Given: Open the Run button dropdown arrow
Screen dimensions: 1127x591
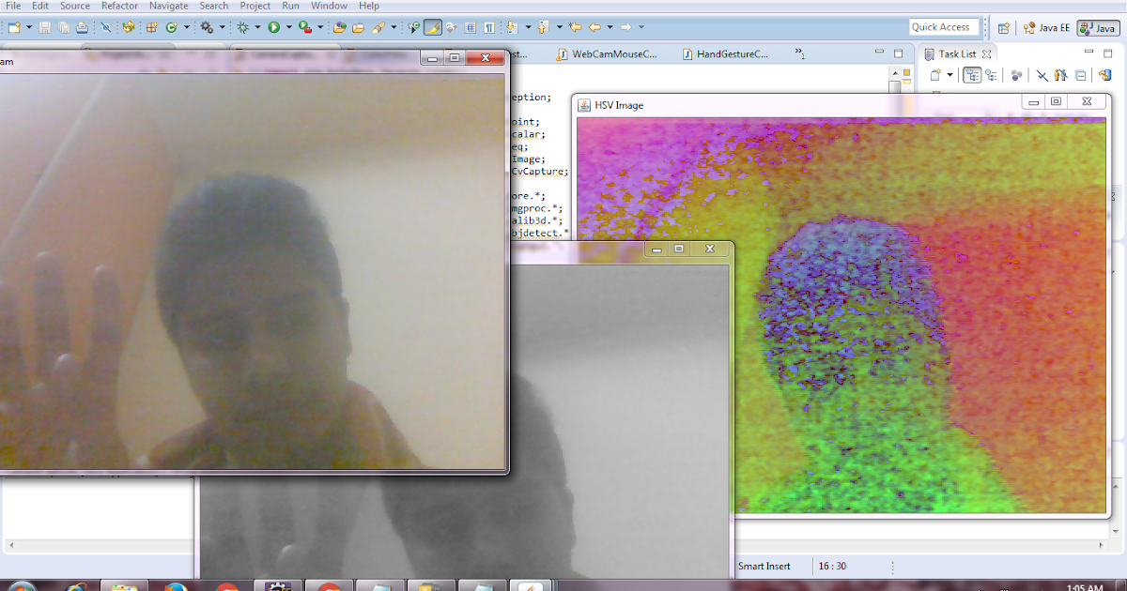Looking at the screenshot, I should click(288, 26).
